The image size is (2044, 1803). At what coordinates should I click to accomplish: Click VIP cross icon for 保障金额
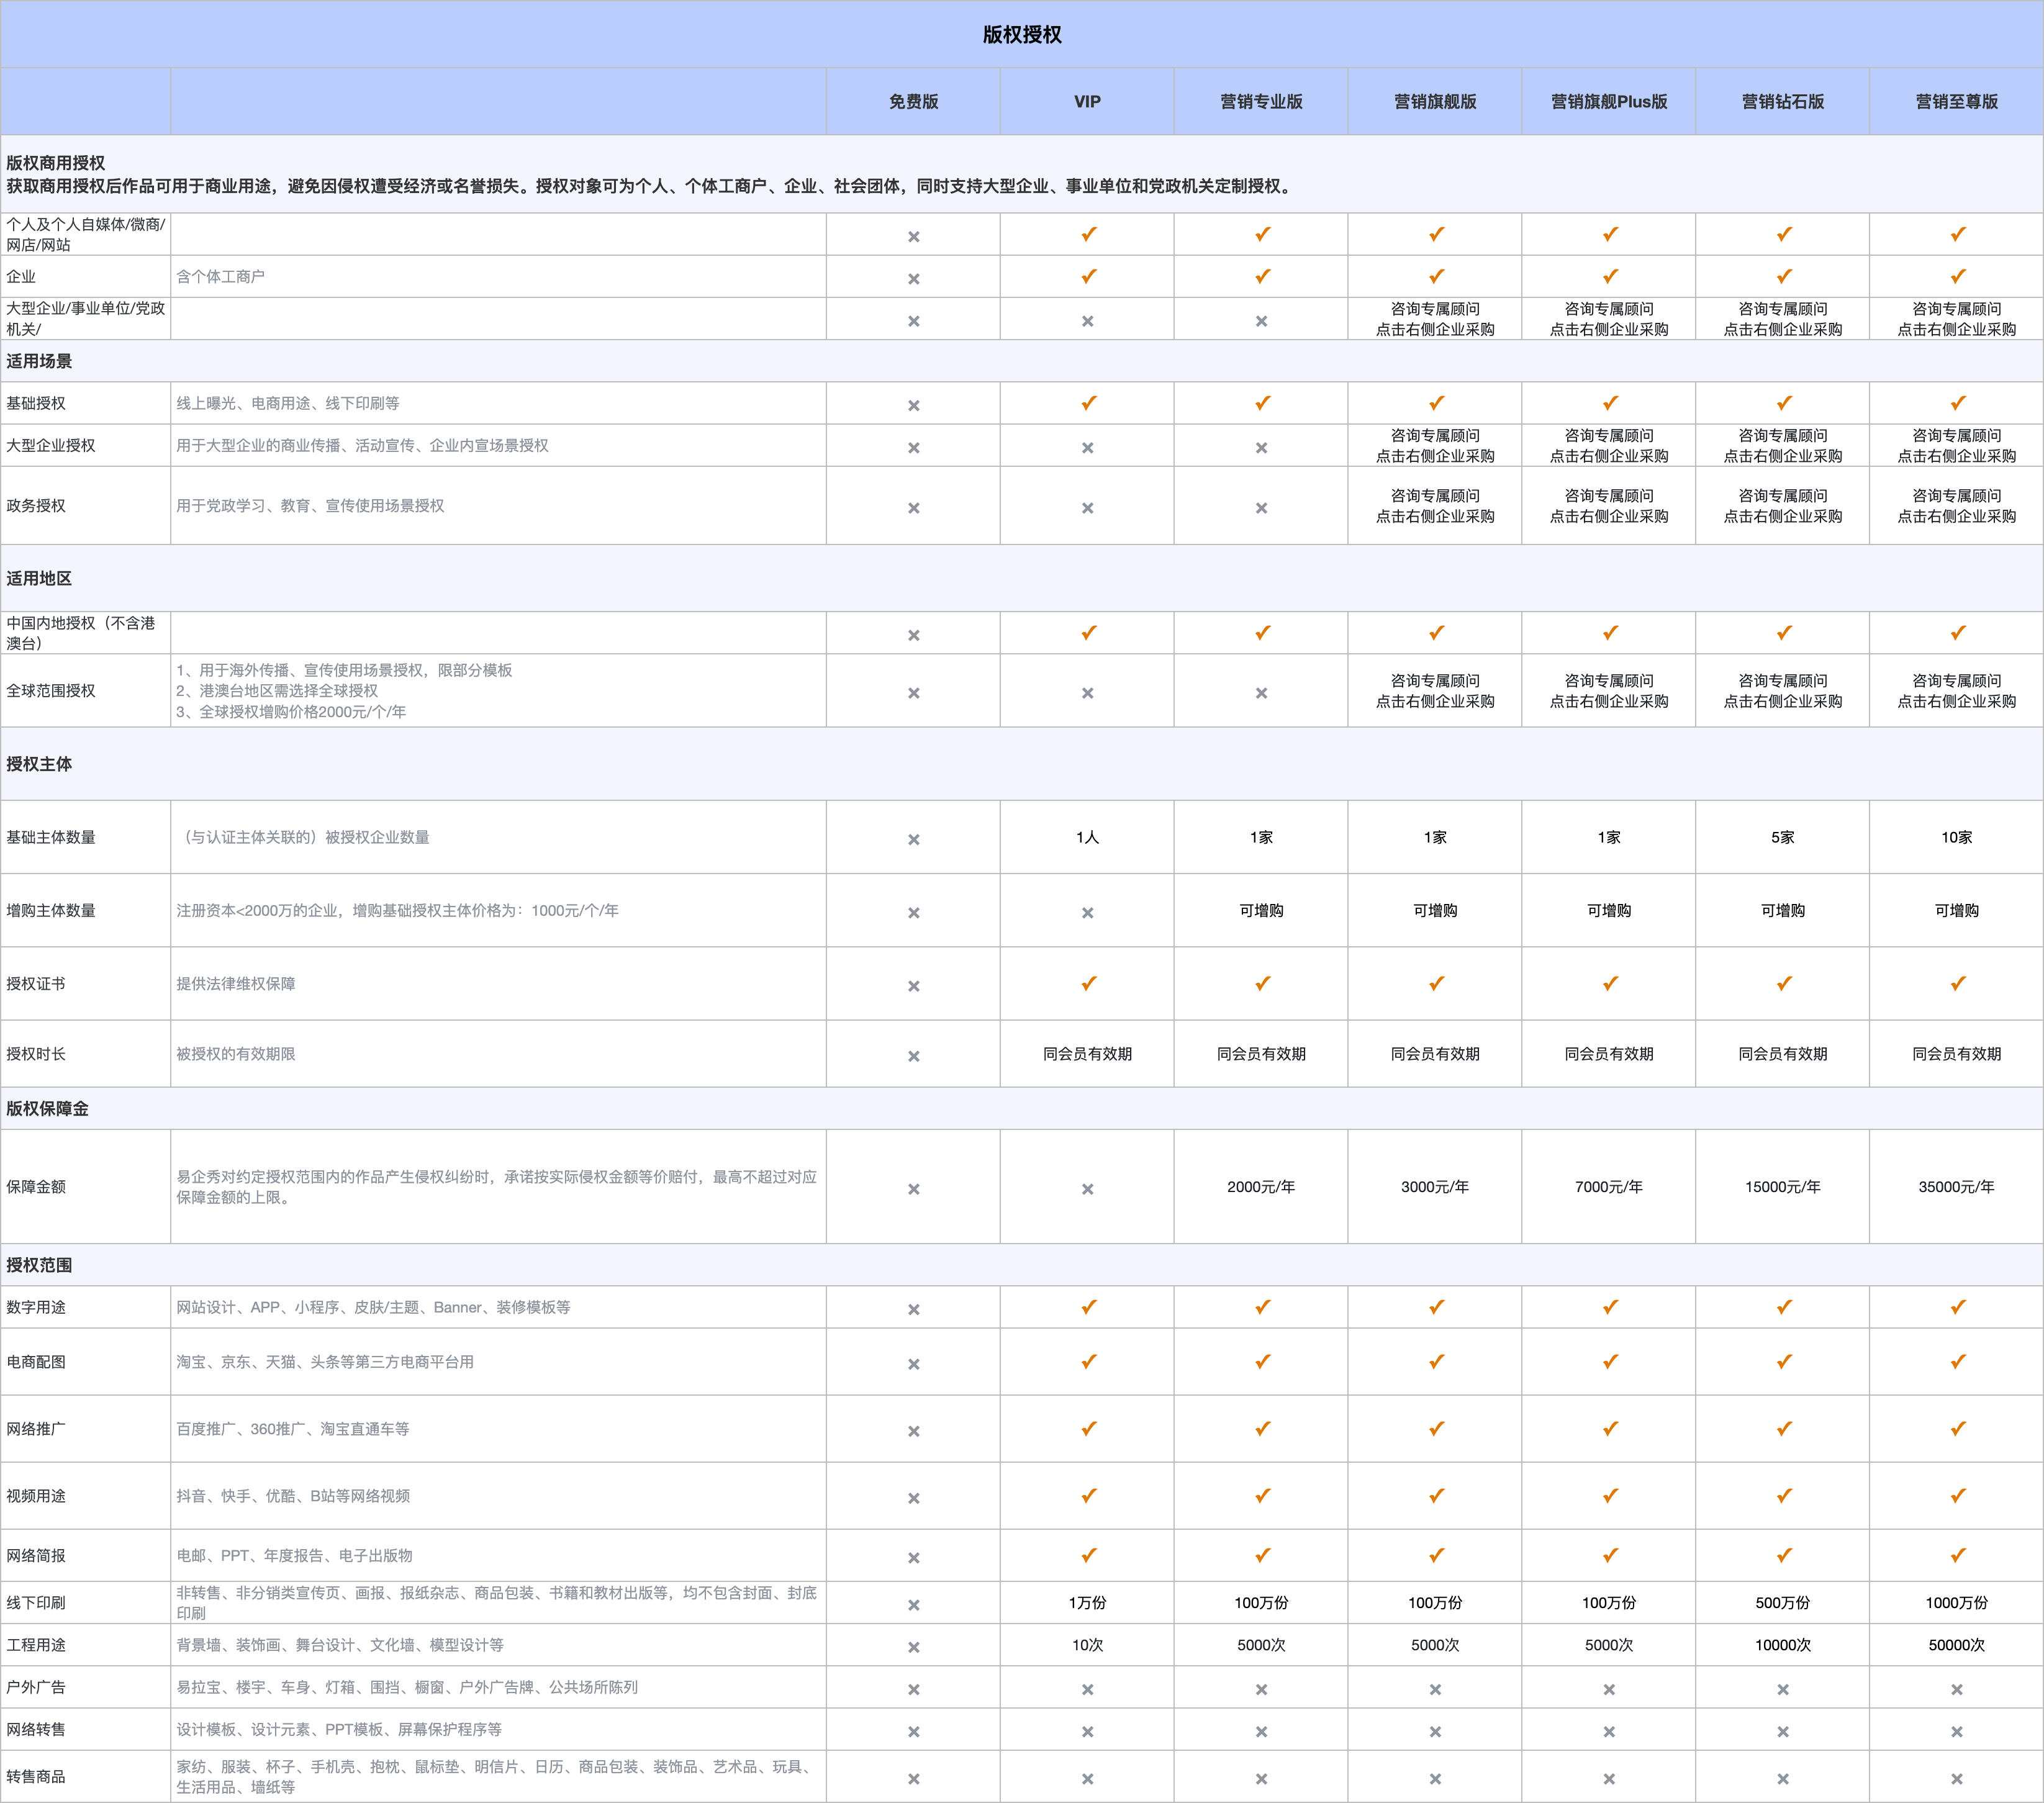click(x=1087, y=1188)
